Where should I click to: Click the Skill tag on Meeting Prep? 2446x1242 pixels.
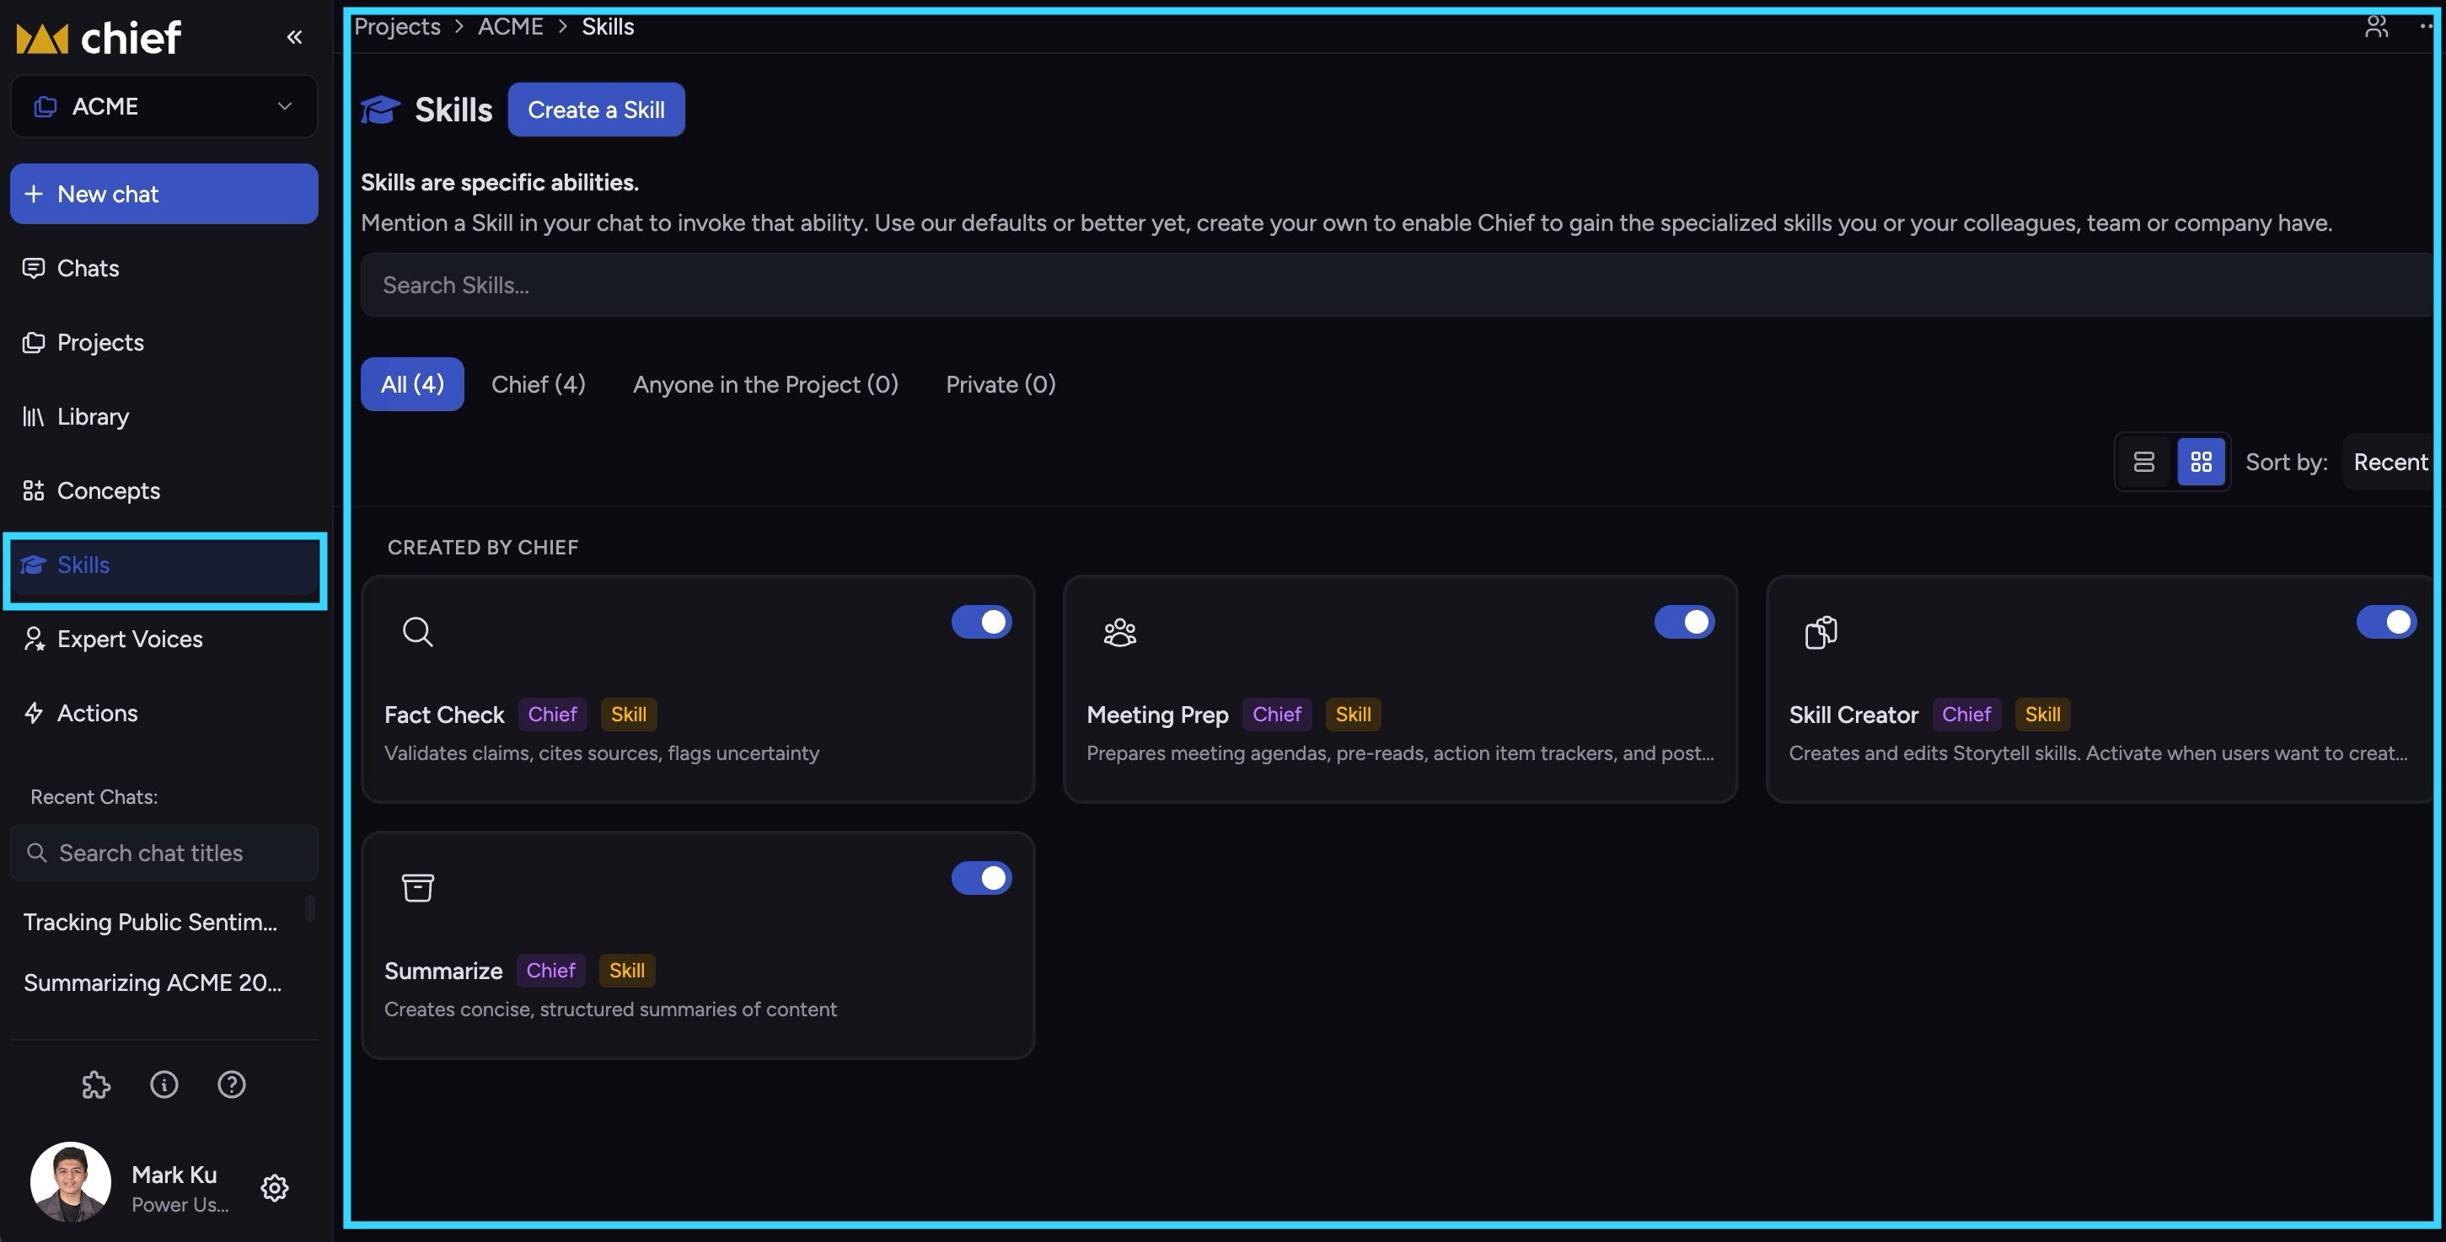(x=1353, y=714)
